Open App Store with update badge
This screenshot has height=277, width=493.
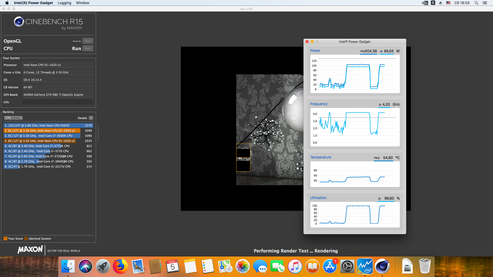pyautogui.click(x=330, y=267)
